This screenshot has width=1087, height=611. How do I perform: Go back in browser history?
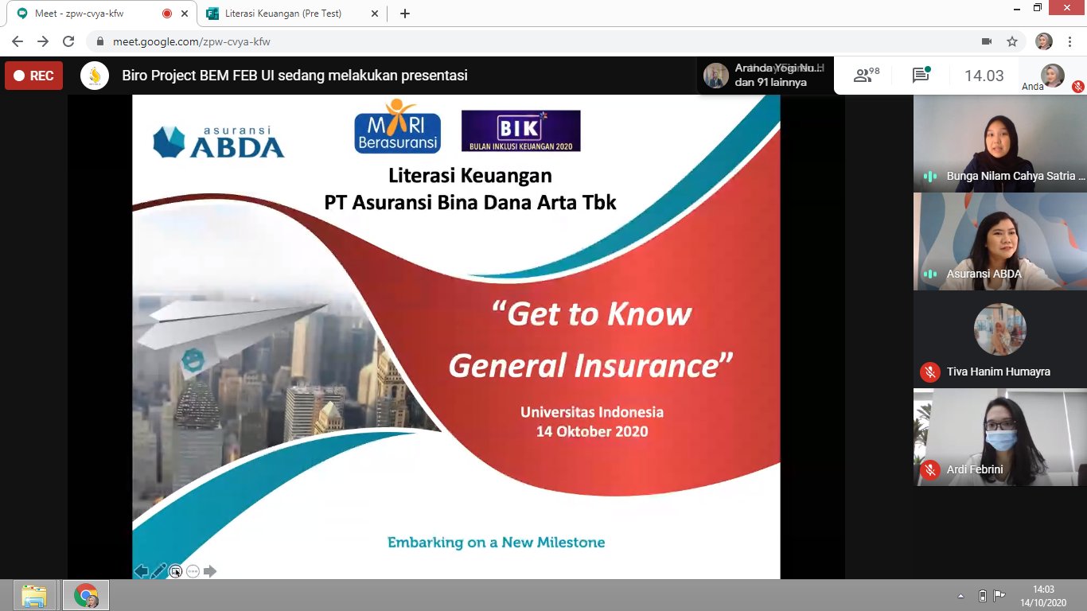pyautogui.click(x=18, y=41)
